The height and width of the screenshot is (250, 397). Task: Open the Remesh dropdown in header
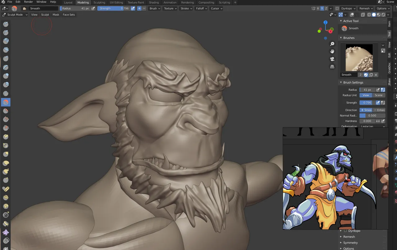[366, 8]
